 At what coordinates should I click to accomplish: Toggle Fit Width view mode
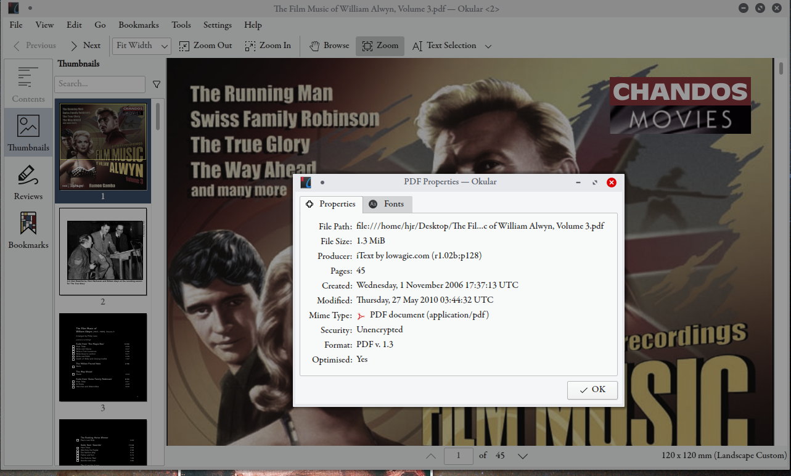point(134,46)
